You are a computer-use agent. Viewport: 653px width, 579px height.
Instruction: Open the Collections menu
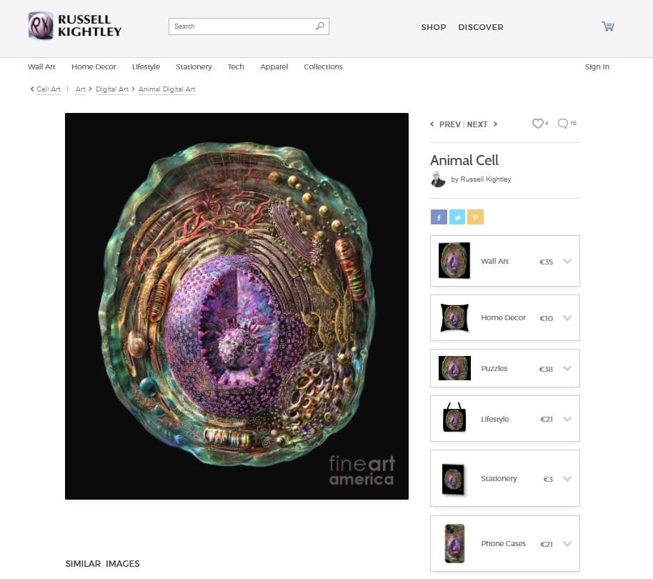tap(323, 66)
